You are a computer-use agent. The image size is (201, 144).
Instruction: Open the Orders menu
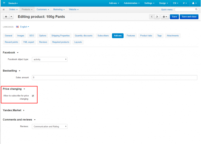click(x=13, y=9)
